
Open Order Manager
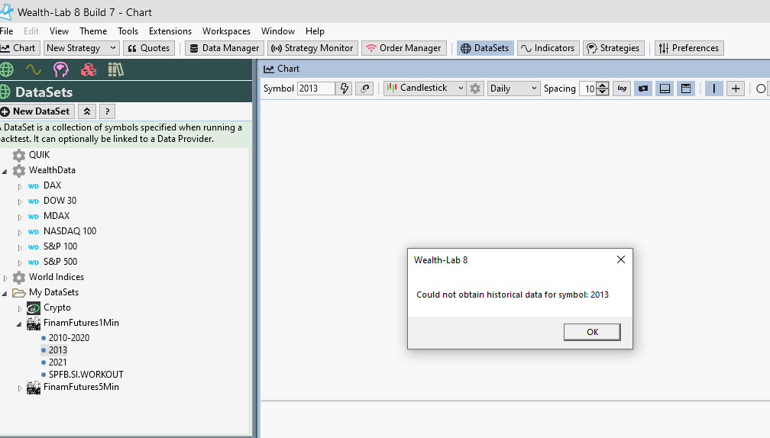(403, 48)
